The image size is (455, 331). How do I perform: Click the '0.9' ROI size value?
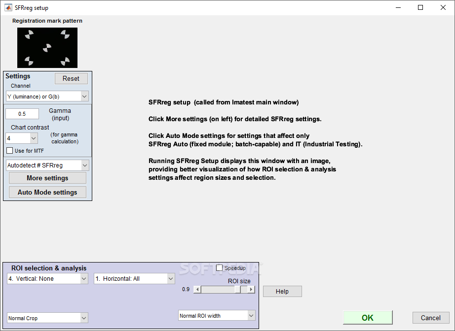click(x=186, y=289)
